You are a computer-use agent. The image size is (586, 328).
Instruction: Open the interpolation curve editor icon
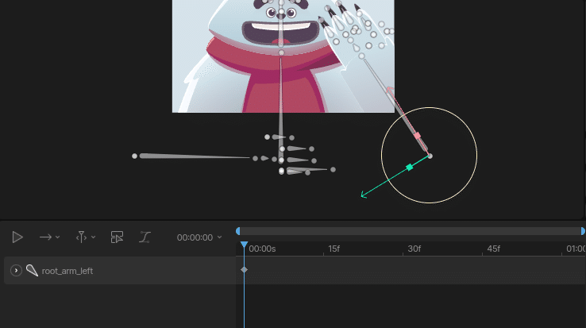pyautogui.click(x=145, y=237)
